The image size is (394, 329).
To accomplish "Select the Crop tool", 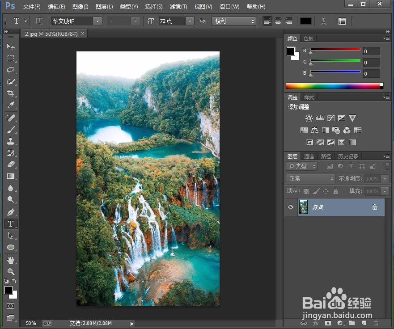I will [x=11, y=93].
